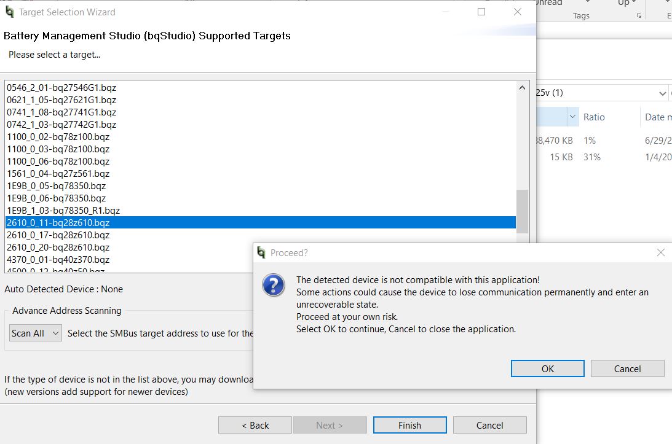Open the Scan All address dropdown
672x444 pixels.
click(36, 333)
